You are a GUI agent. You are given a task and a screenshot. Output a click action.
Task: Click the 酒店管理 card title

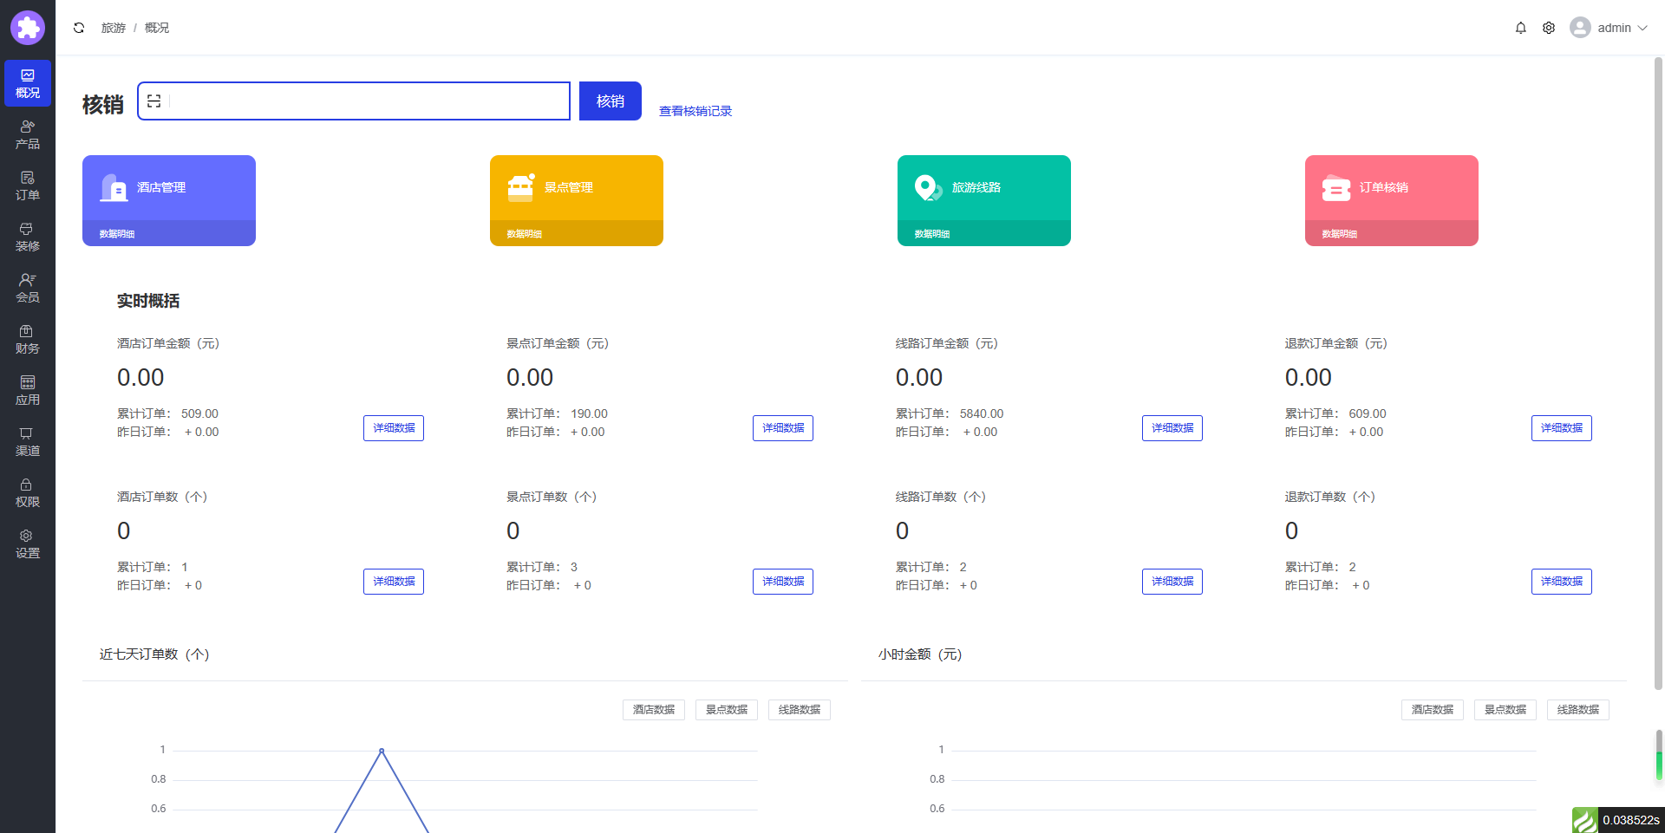tap(161, 187)
